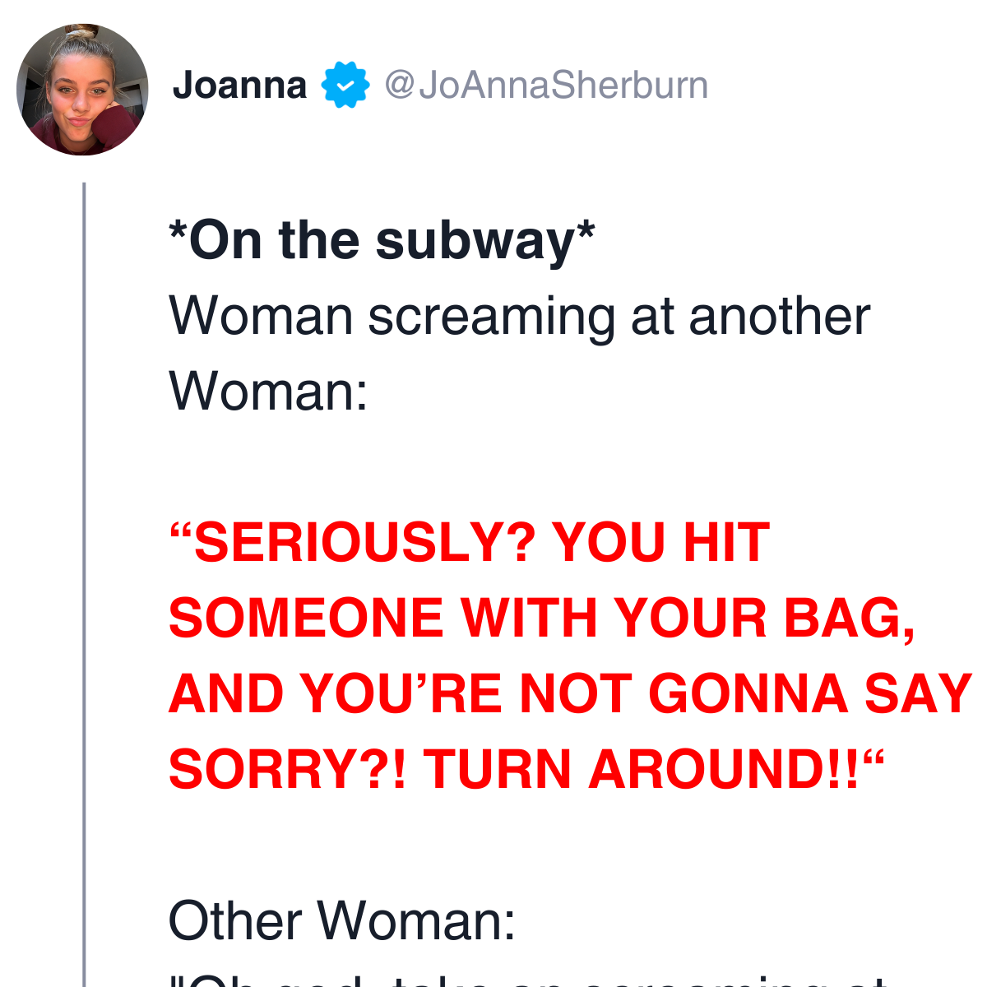
Task: Open the @JoAnnaSherburn handle link
Action: coord(546,86)
